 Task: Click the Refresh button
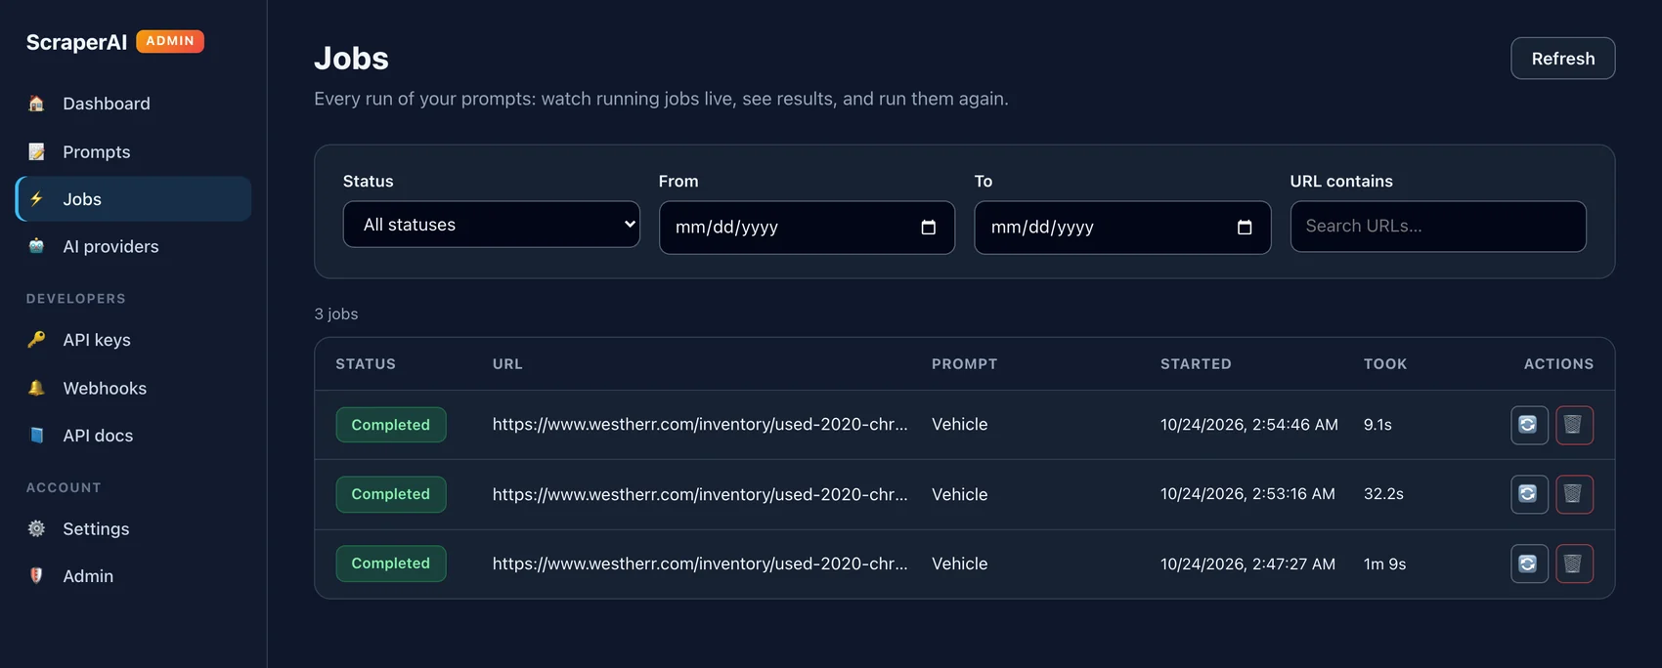(1562, 59)
